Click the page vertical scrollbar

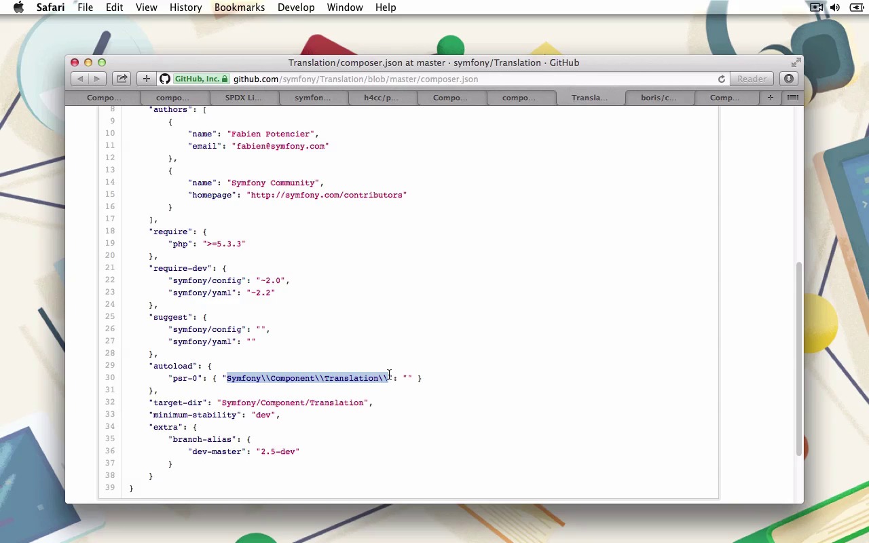798,360
